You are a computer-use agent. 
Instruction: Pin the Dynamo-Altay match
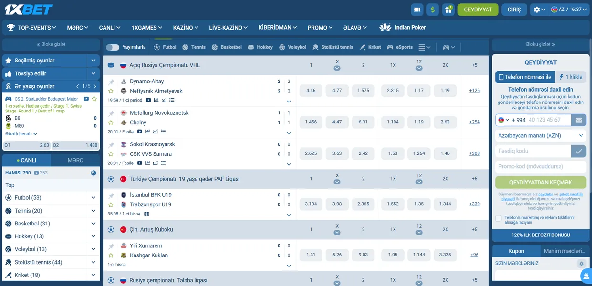[x=111, y=82]
